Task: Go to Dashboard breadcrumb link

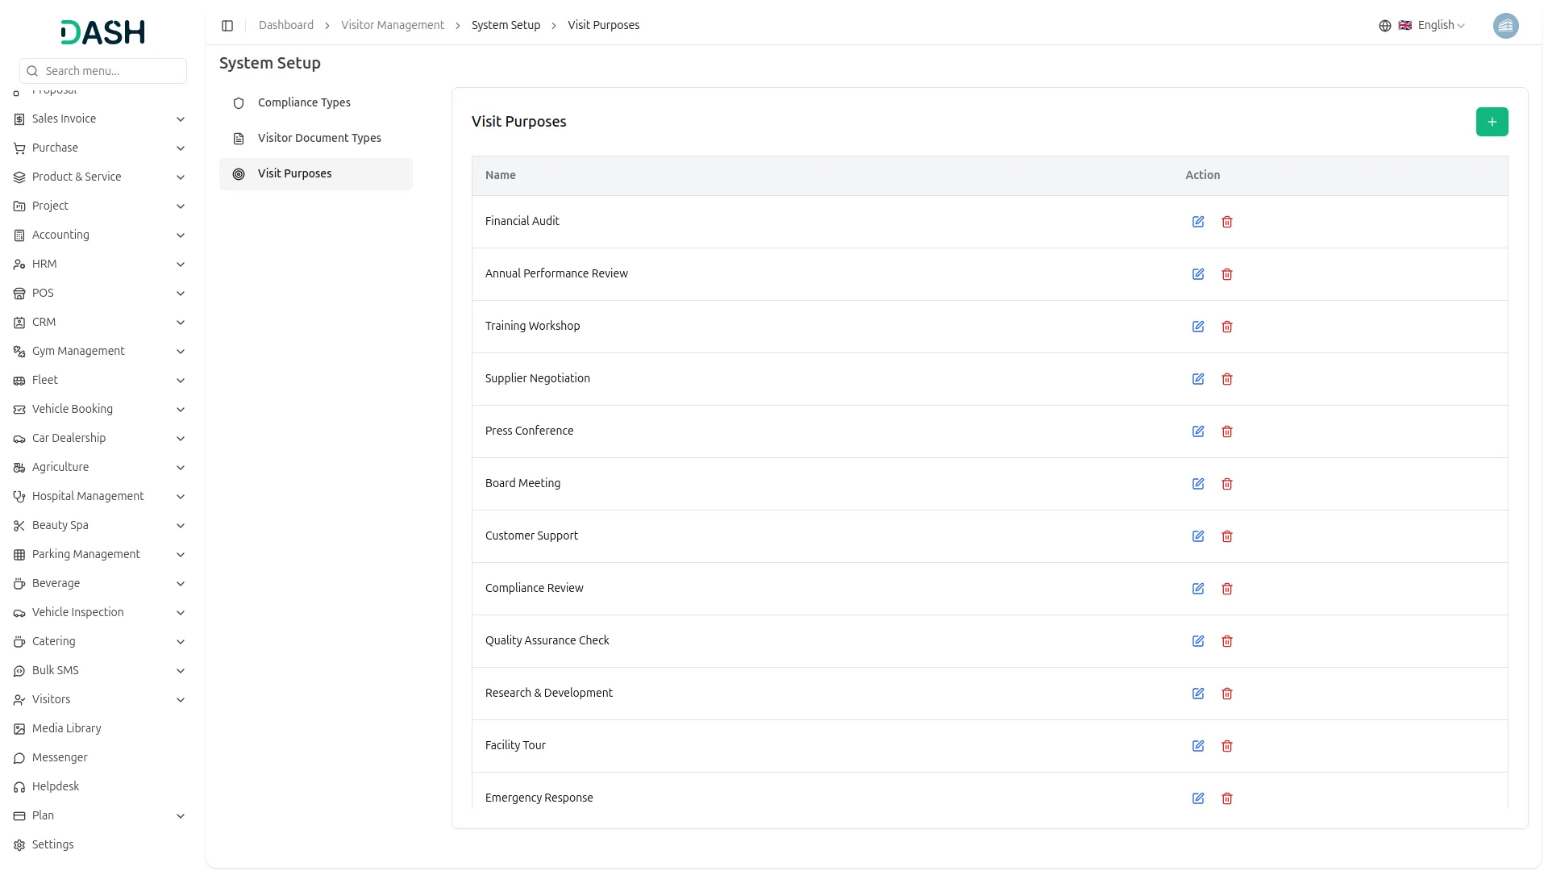Action: pyautogui.click(x=286, y=26)
